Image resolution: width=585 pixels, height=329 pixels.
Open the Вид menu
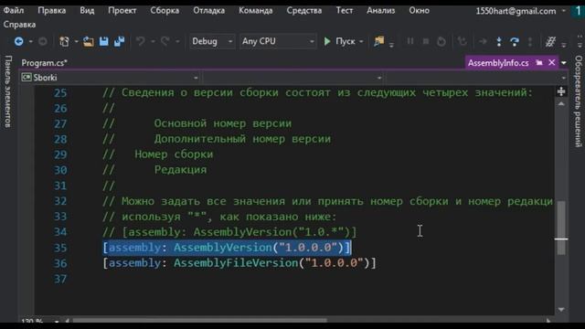(87, 11)
